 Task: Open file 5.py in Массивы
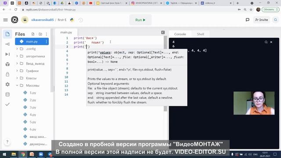coord(33,122)
